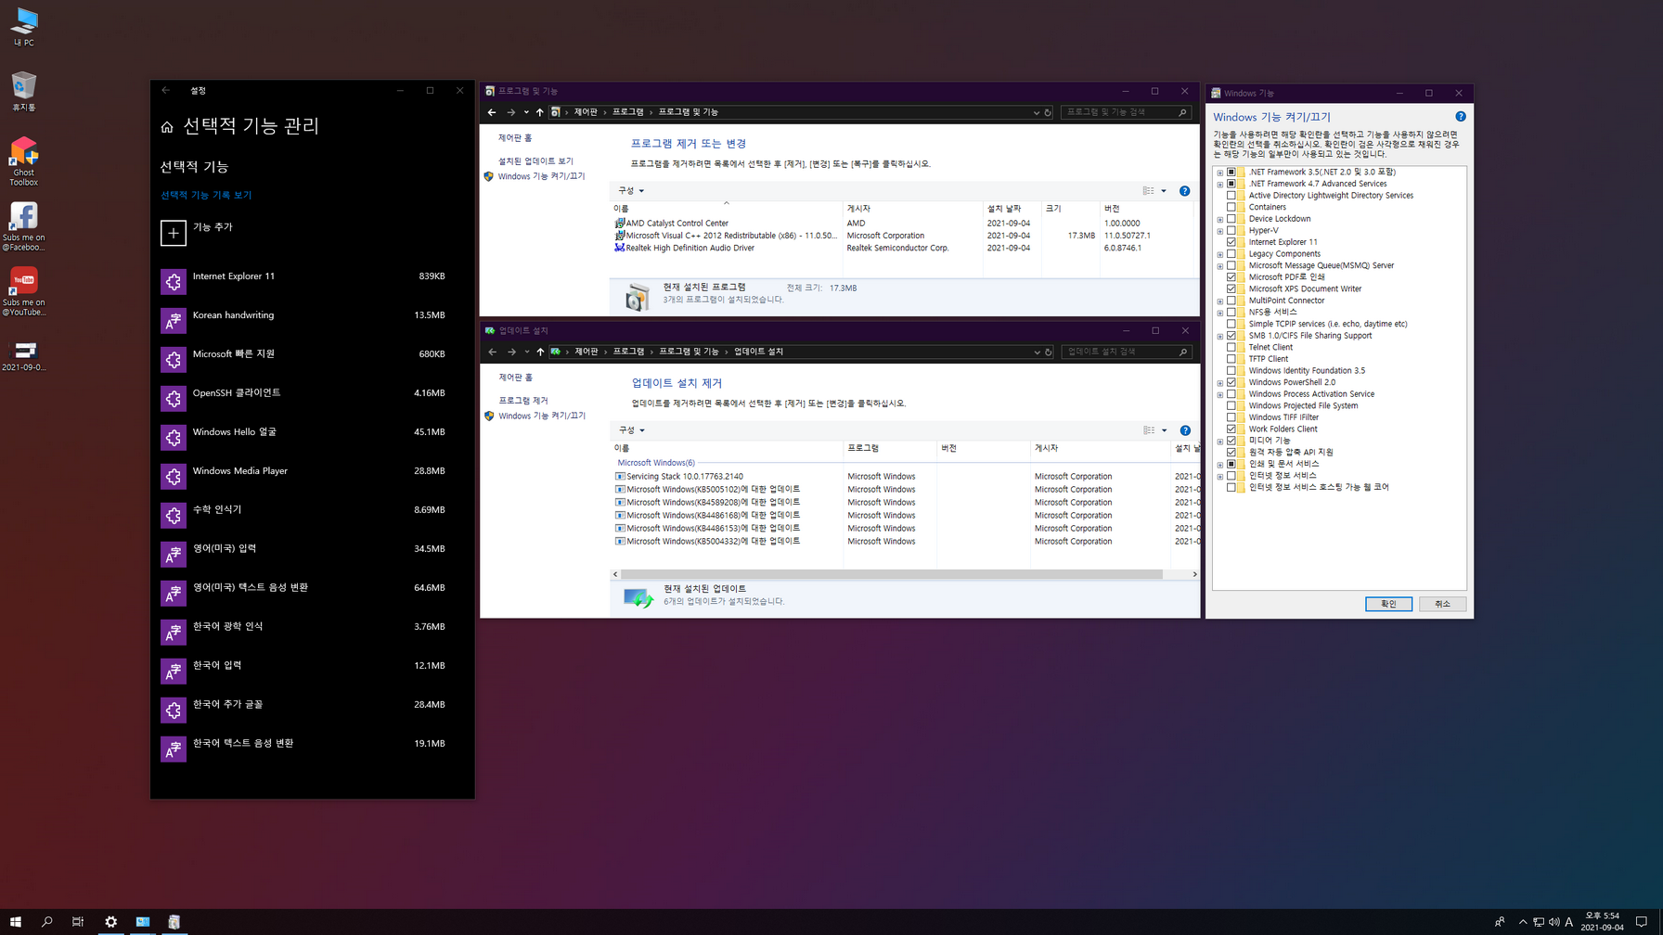Viewport: 1663px width, 935px height.
Task: Click the 확인 button
Action: (x=1388, y=604)
